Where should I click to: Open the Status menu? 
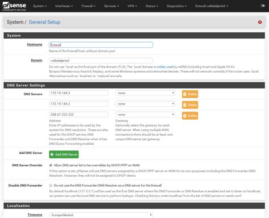pos(152,6)
